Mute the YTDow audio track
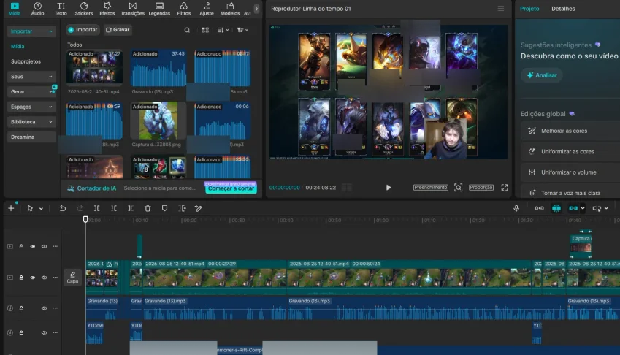The image size is (620, 355). pyautogui.click(x=44, y=332)
